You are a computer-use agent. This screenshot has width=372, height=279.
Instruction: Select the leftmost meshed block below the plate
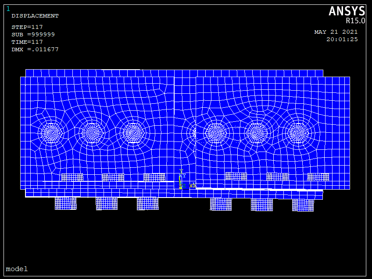point(66,204)
